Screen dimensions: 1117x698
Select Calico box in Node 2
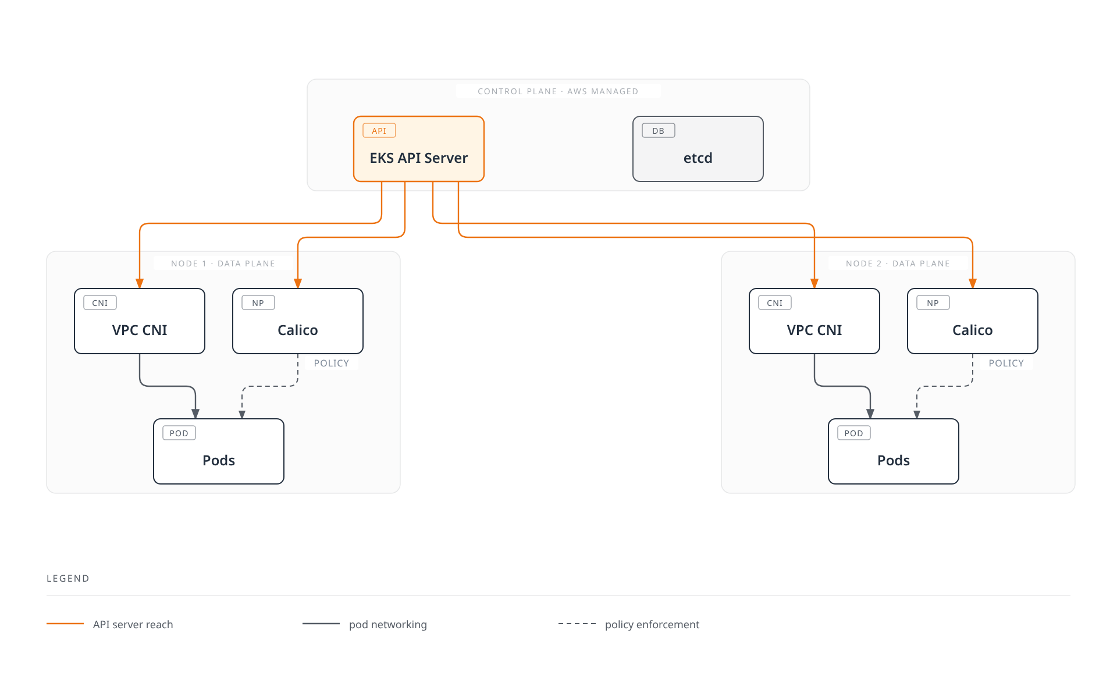[x=973, y=321]
